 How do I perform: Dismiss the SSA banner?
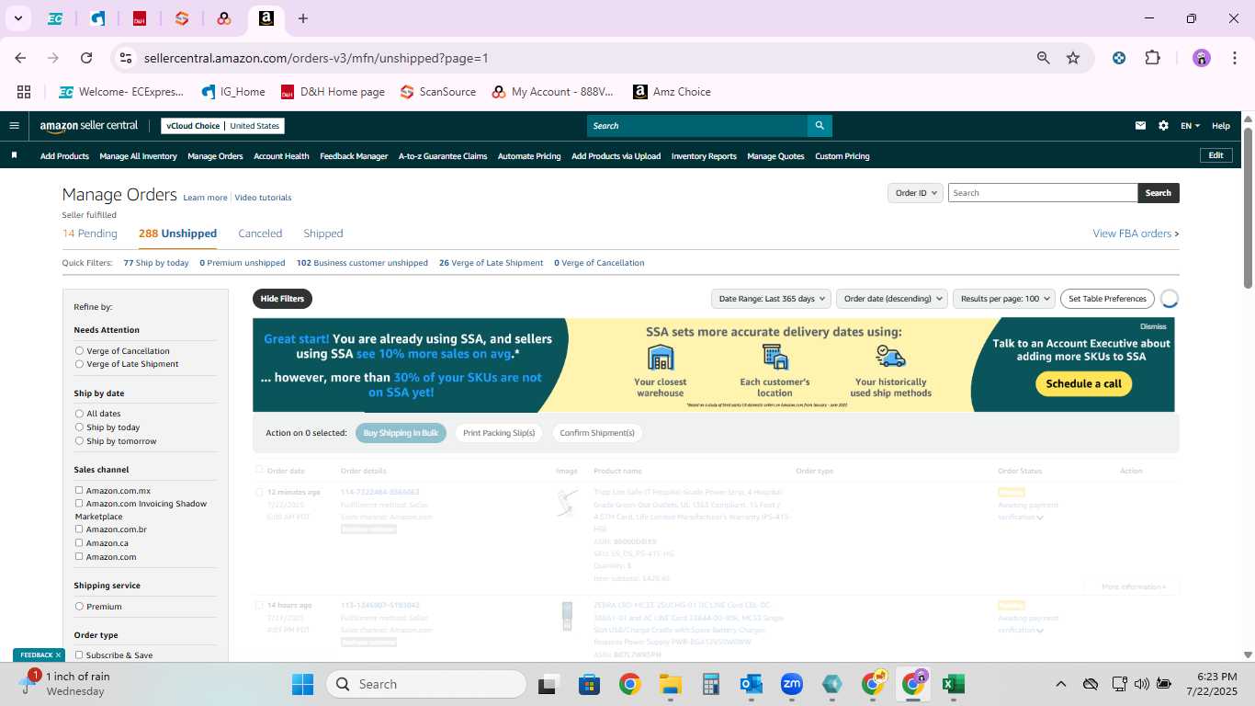tap(1153, 326)
